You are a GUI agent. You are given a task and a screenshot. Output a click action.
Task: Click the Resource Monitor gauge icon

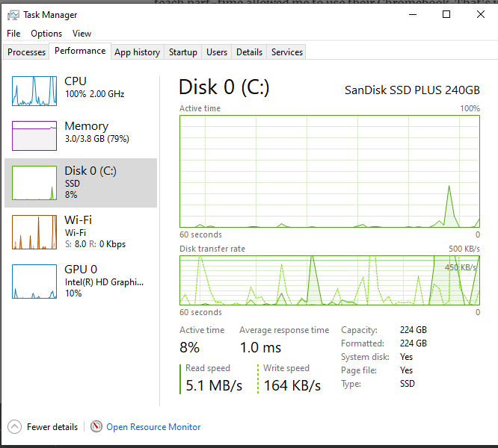(96, 426)
